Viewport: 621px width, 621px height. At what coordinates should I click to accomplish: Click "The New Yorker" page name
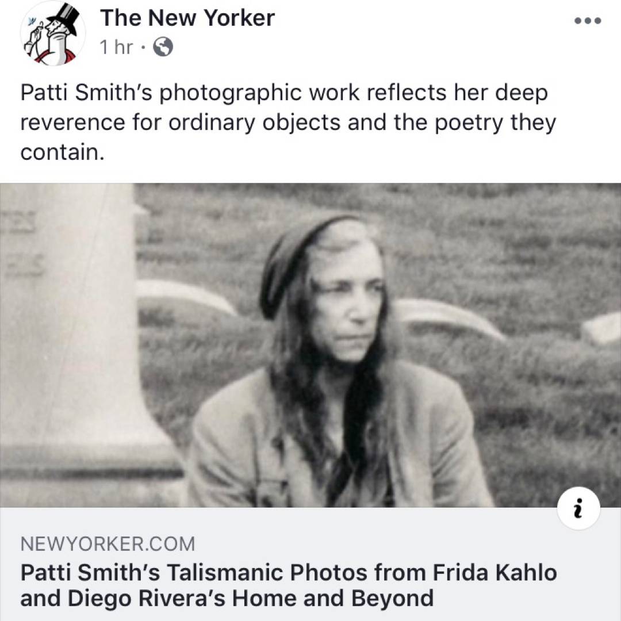187,18
